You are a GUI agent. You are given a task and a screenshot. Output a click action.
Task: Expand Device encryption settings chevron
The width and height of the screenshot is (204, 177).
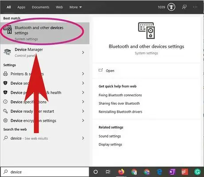coord(83,120)
